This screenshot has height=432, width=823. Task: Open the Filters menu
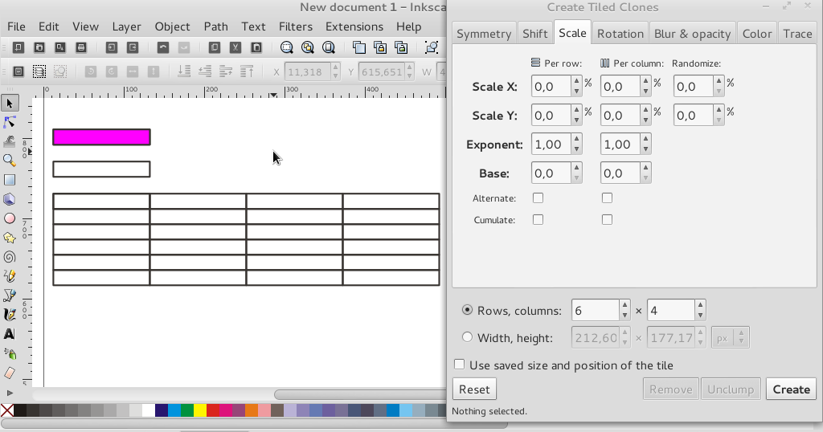[x=295, y=26]
